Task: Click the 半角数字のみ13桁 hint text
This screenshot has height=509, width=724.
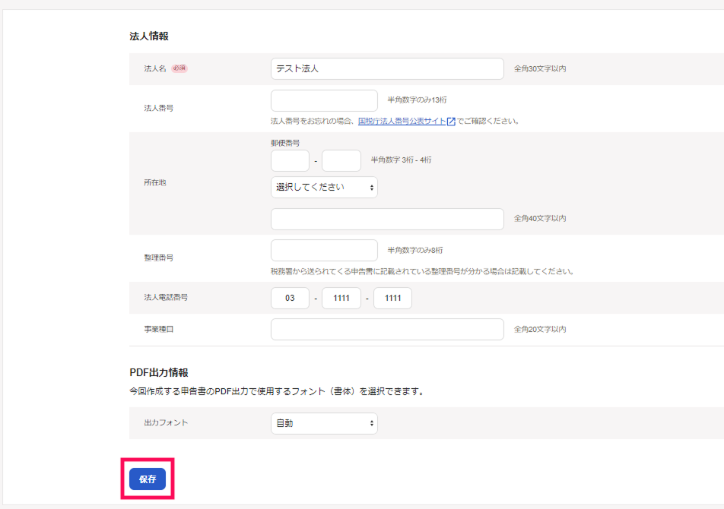Action: 417,100
